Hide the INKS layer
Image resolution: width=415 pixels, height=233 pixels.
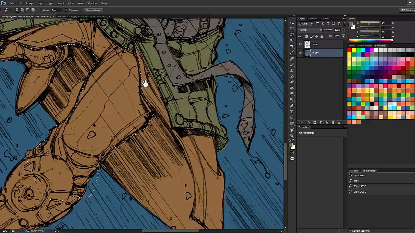[x=300, y=44]
